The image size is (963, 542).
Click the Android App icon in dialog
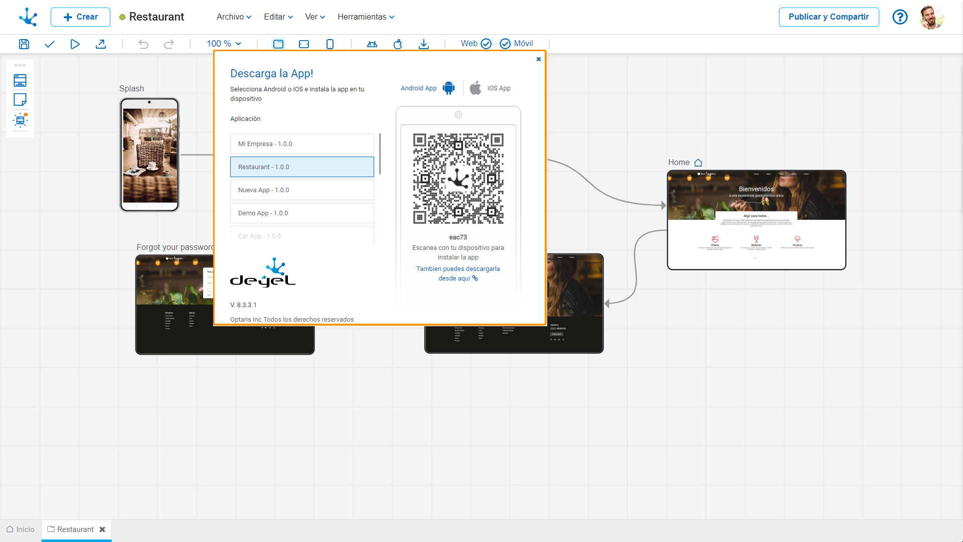tap(448, 88)
